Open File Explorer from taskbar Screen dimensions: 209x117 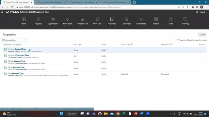(106, 114)
